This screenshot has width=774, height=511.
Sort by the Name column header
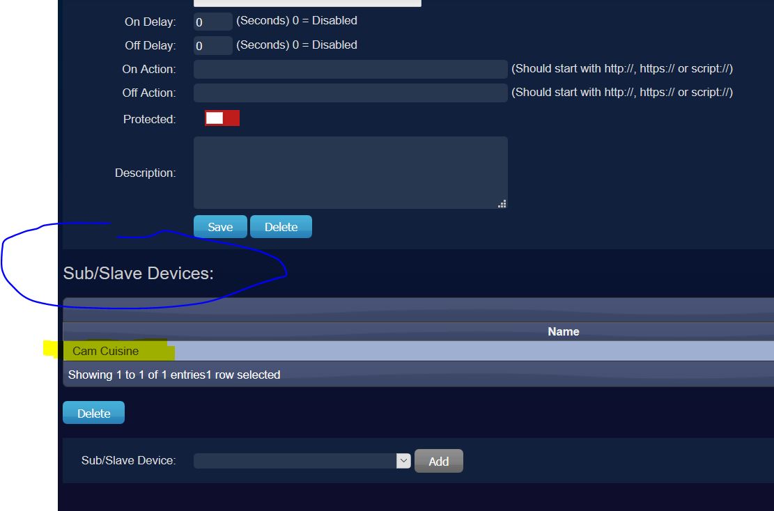[563, 331]
